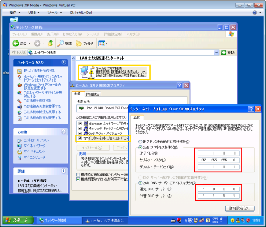266x227 pixels.
Task: Select 次の DNS サーバーのアドレスを使う radio button
Action: click(140, 183)
